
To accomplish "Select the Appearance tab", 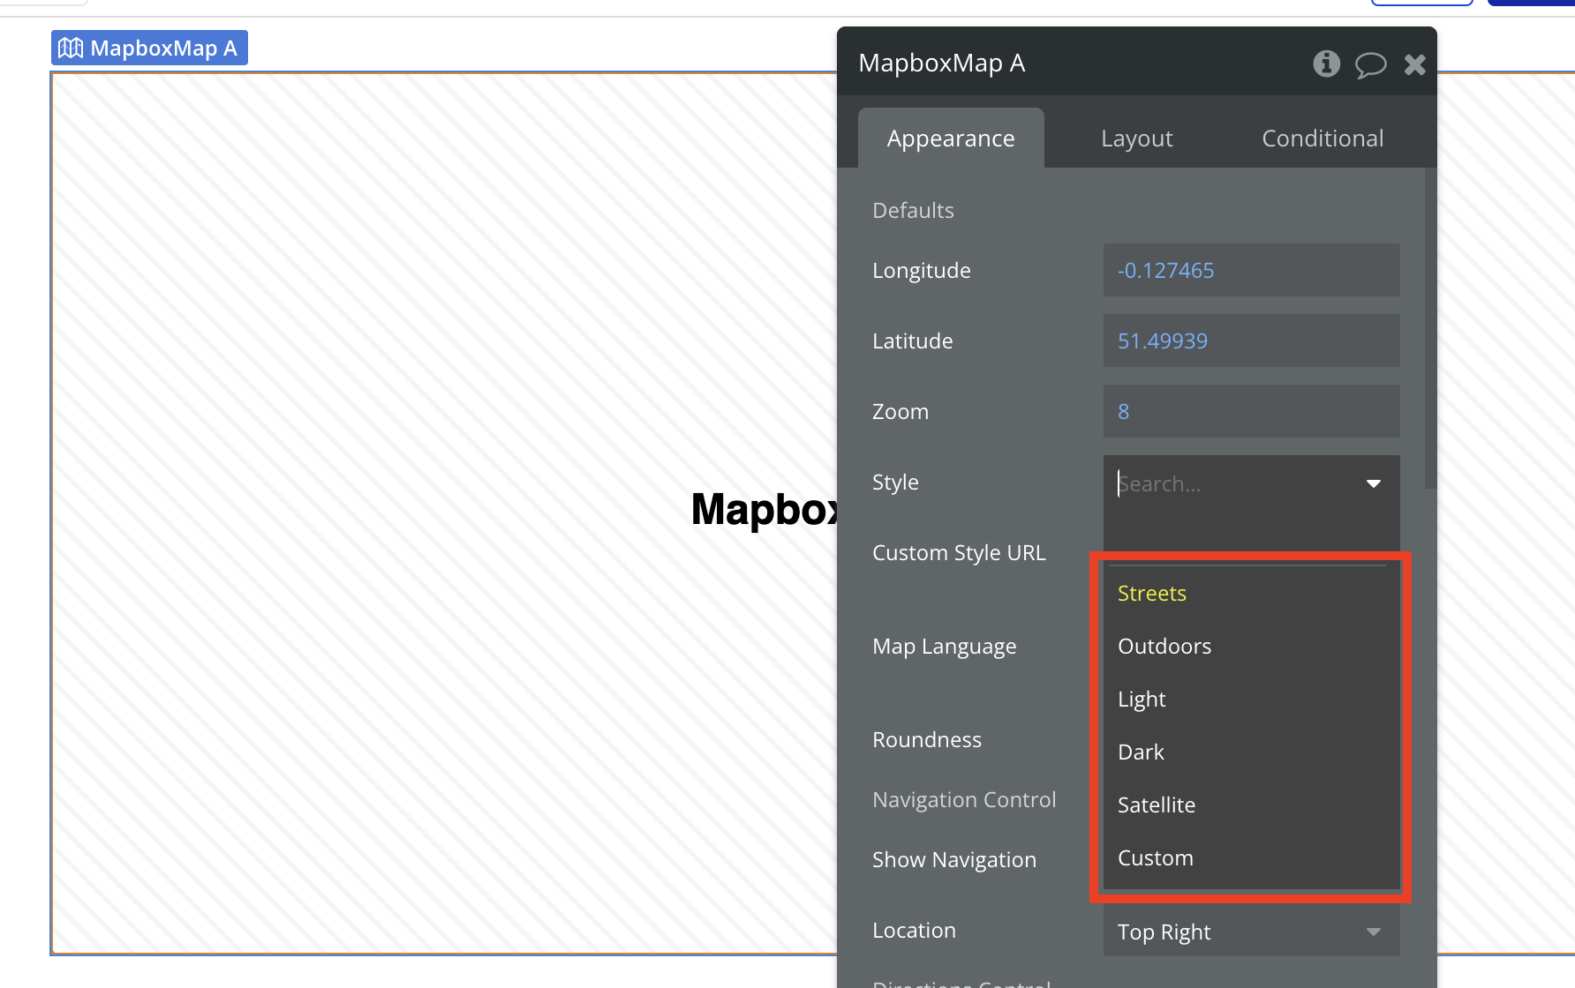I will coord(950,138).
